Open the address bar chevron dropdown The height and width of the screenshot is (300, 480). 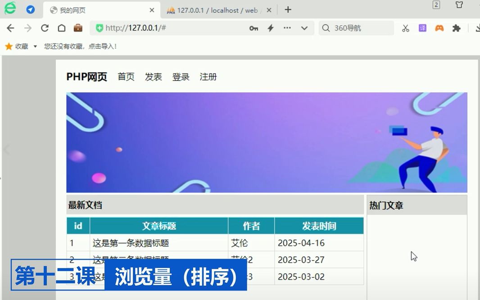(304, 28)
